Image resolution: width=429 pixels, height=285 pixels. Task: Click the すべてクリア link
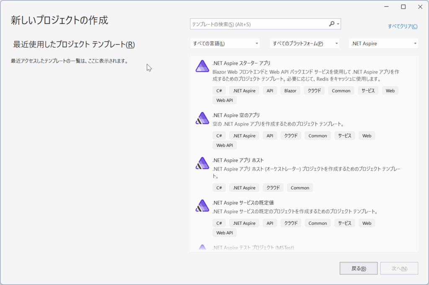(x=403, y=26)
